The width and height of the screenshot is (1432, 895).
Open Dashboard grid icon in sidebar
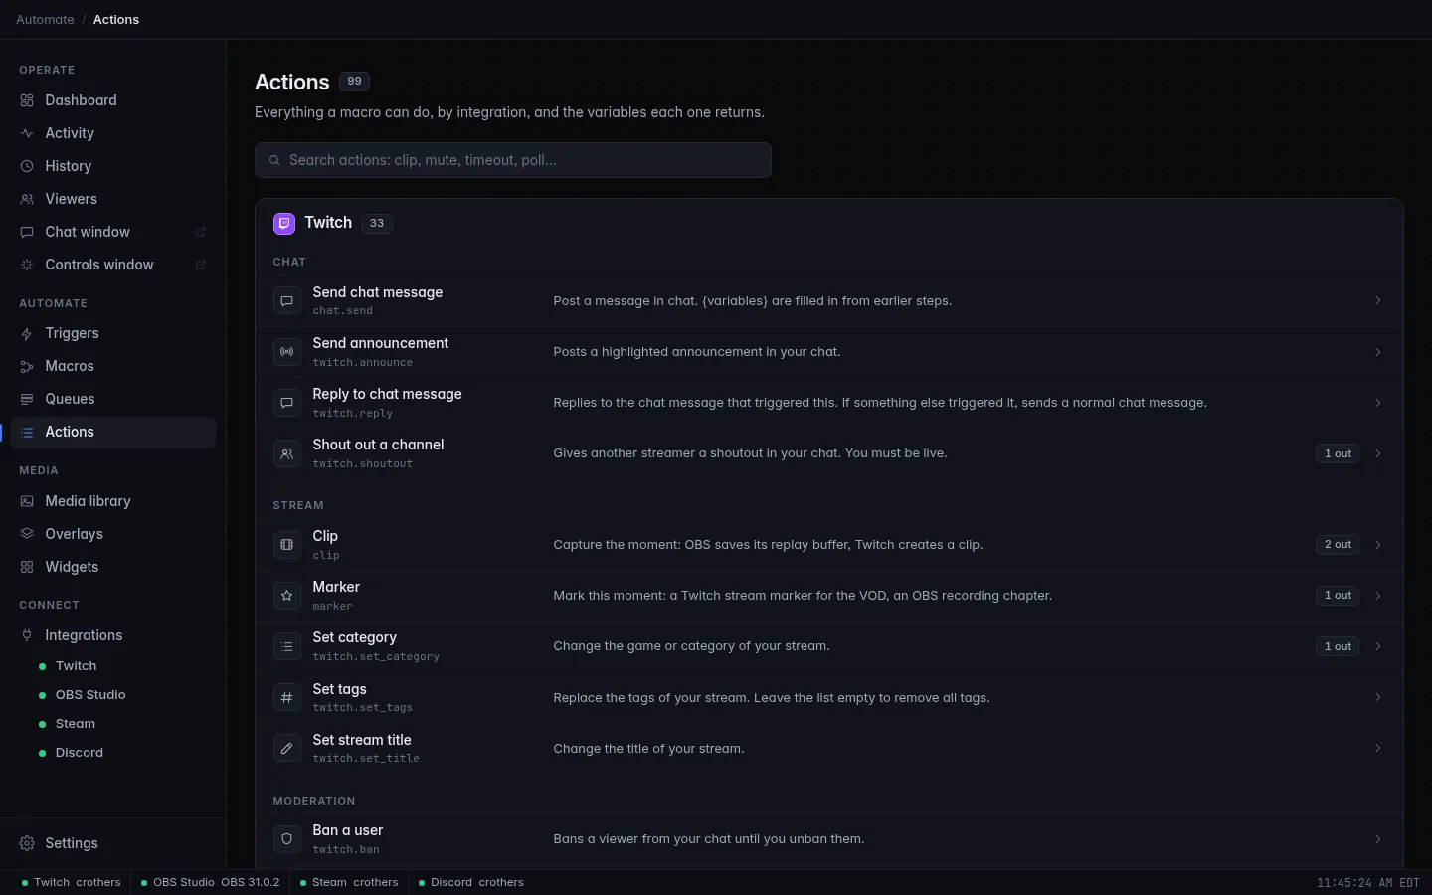tap(27, 100)
